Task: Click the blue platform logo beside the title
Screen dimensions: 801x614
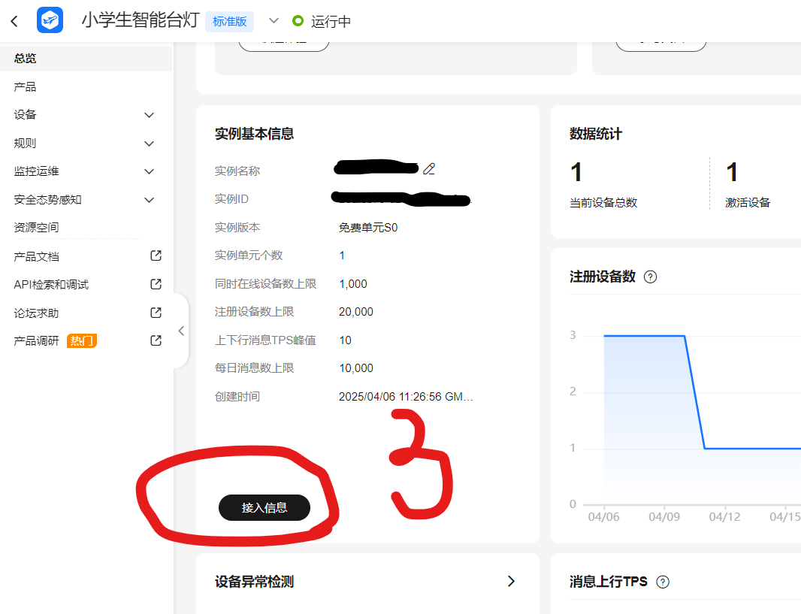Action: tap(49, 20)
